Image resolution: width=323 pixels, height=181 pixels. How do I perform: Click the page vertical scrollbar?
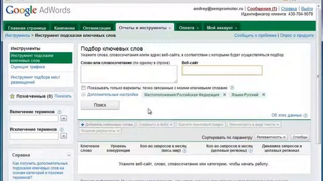click(318, 76)
